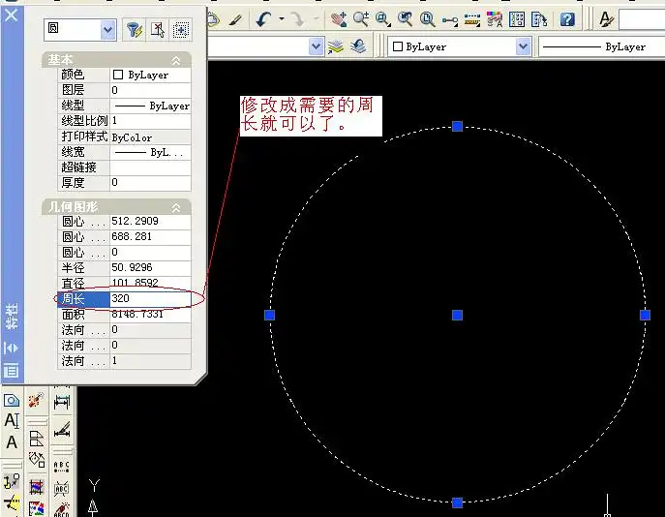Click the text style A-with-brush icon
The width and height of the screenshot is (665, 517).
pyautogui.click(x=606, y=19)
